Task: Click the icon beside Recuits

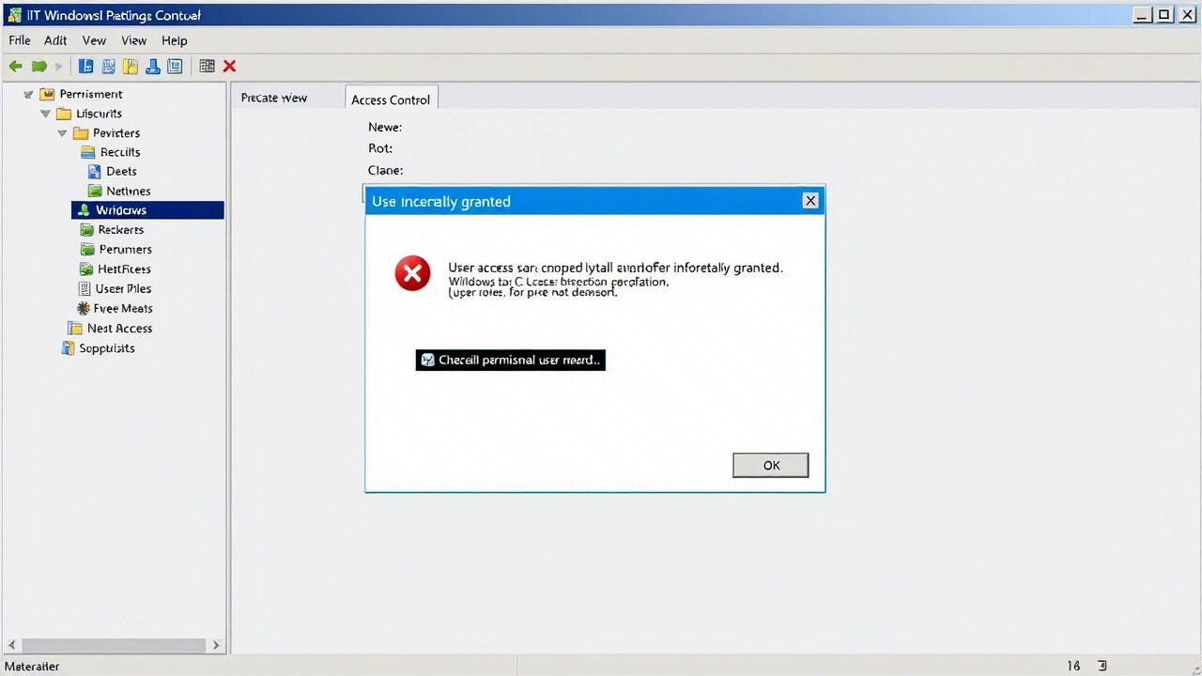Action: (x=88, y=152)
